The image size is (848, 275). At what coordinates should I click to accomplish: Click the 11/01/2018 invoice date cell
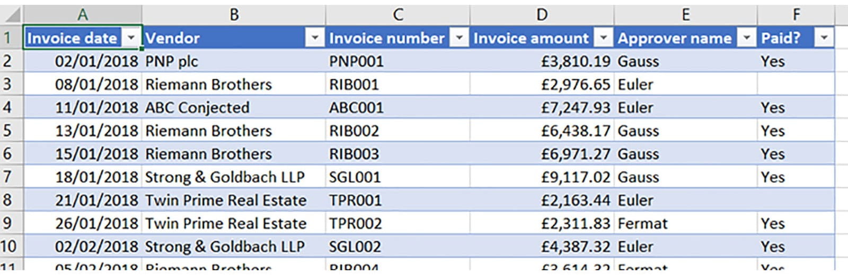point(83,108)
